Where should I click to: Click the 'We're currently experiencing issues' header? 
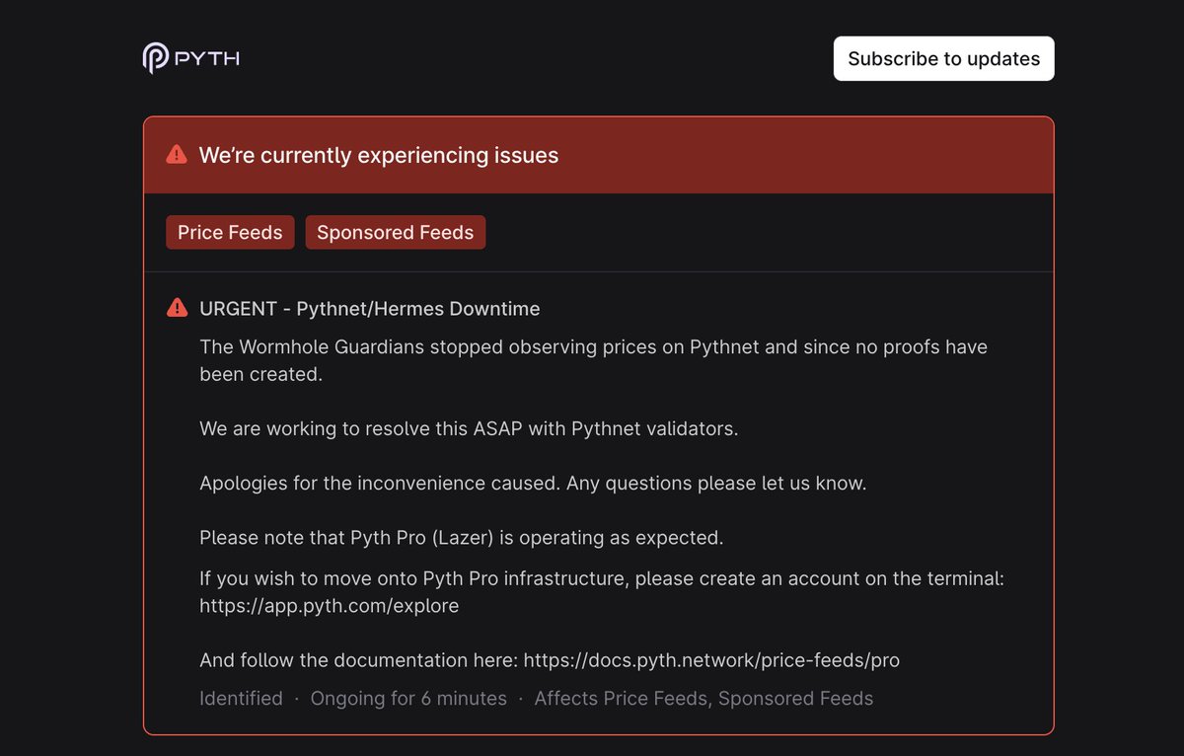[x=379, y=155]
